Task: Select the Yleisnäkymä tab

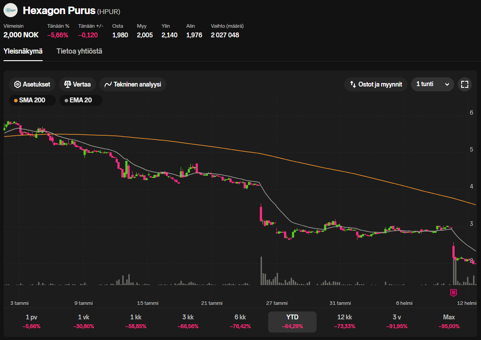Action: tap(23, 51)
